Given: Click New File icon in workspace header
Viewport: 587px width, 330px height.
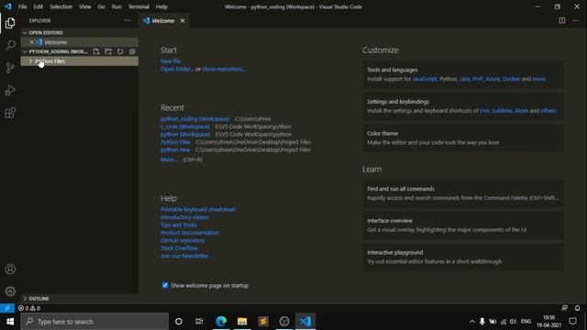Looking at the screenshot, I should 96,51.
